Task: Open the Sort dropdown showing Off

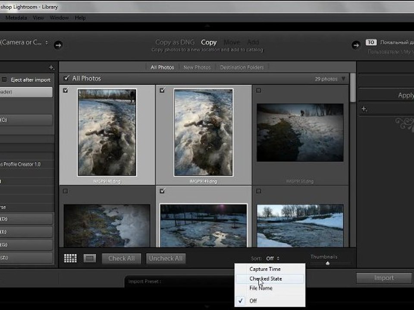Action: click(273, 258)
